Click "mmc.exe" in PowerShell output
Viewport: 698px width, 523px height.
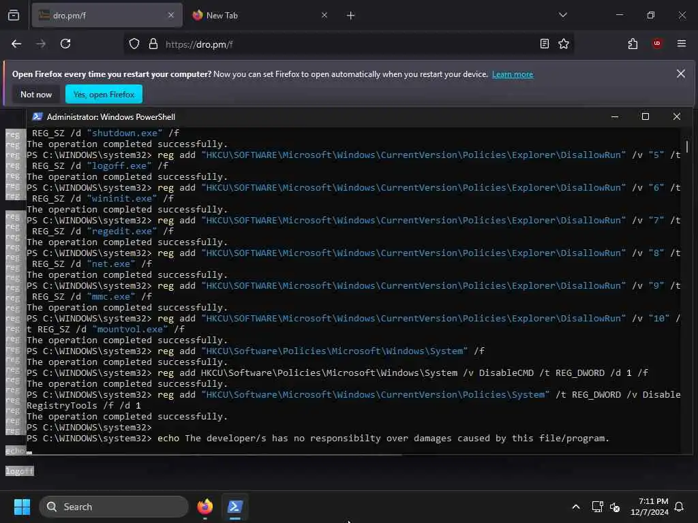pos(111,297)
